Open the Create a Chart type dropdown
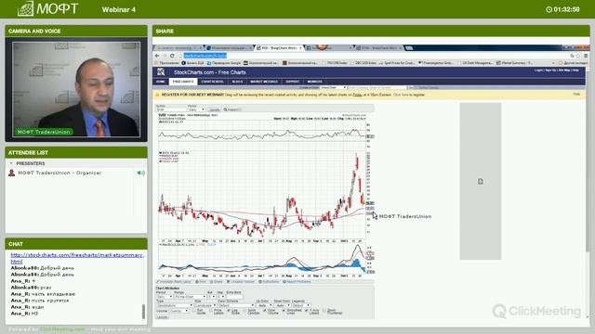The image size is (595, 334). pyautogui.click(x=333, y=87)
